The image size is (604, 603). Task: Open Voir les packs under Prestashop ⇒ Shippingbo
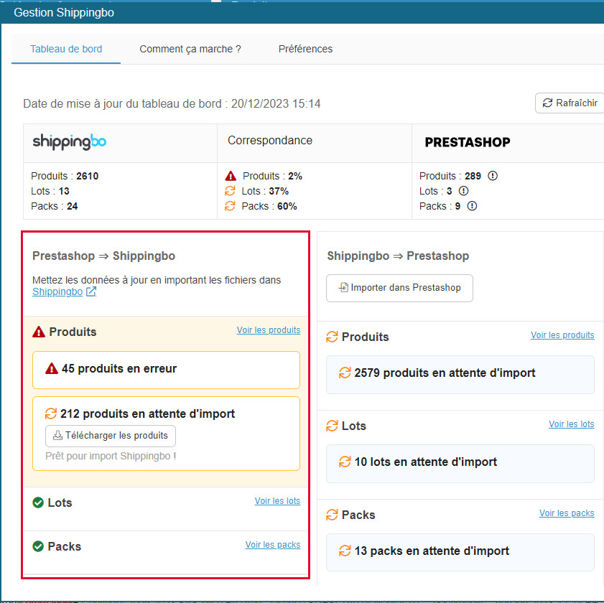click(273, 545)
